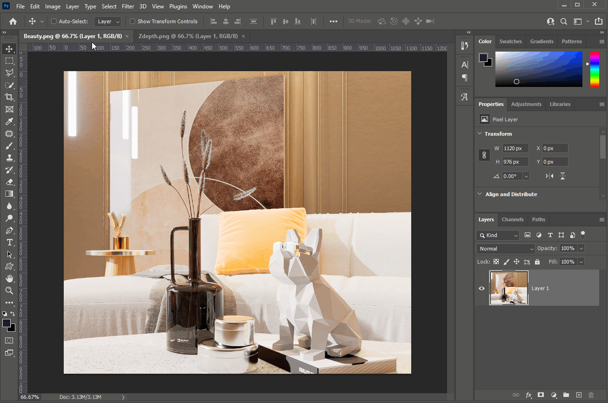
Task: Switch to the Channels tab
Action: coord(512,219)
